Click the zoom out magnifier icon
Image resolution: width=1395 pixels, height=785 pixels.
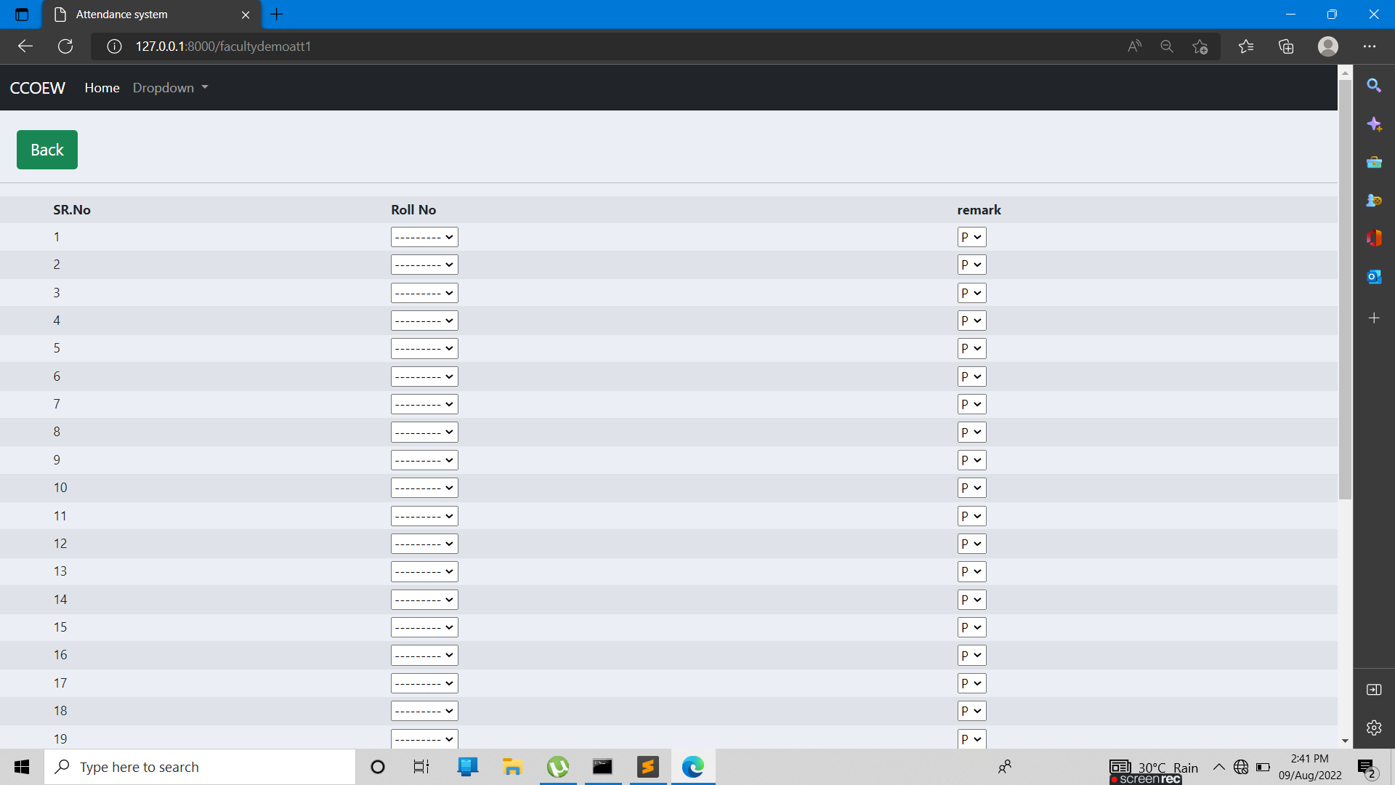1167,47
